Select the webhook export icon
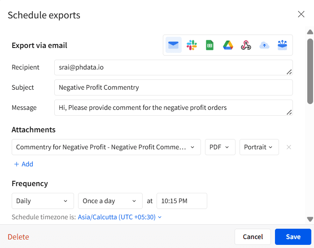This screenshot has height=248, width=314. 246,45
